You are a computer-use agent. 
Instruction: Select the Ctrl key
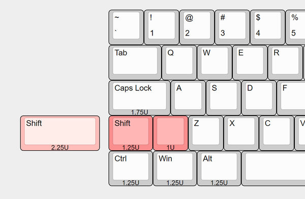coord(131,169)
